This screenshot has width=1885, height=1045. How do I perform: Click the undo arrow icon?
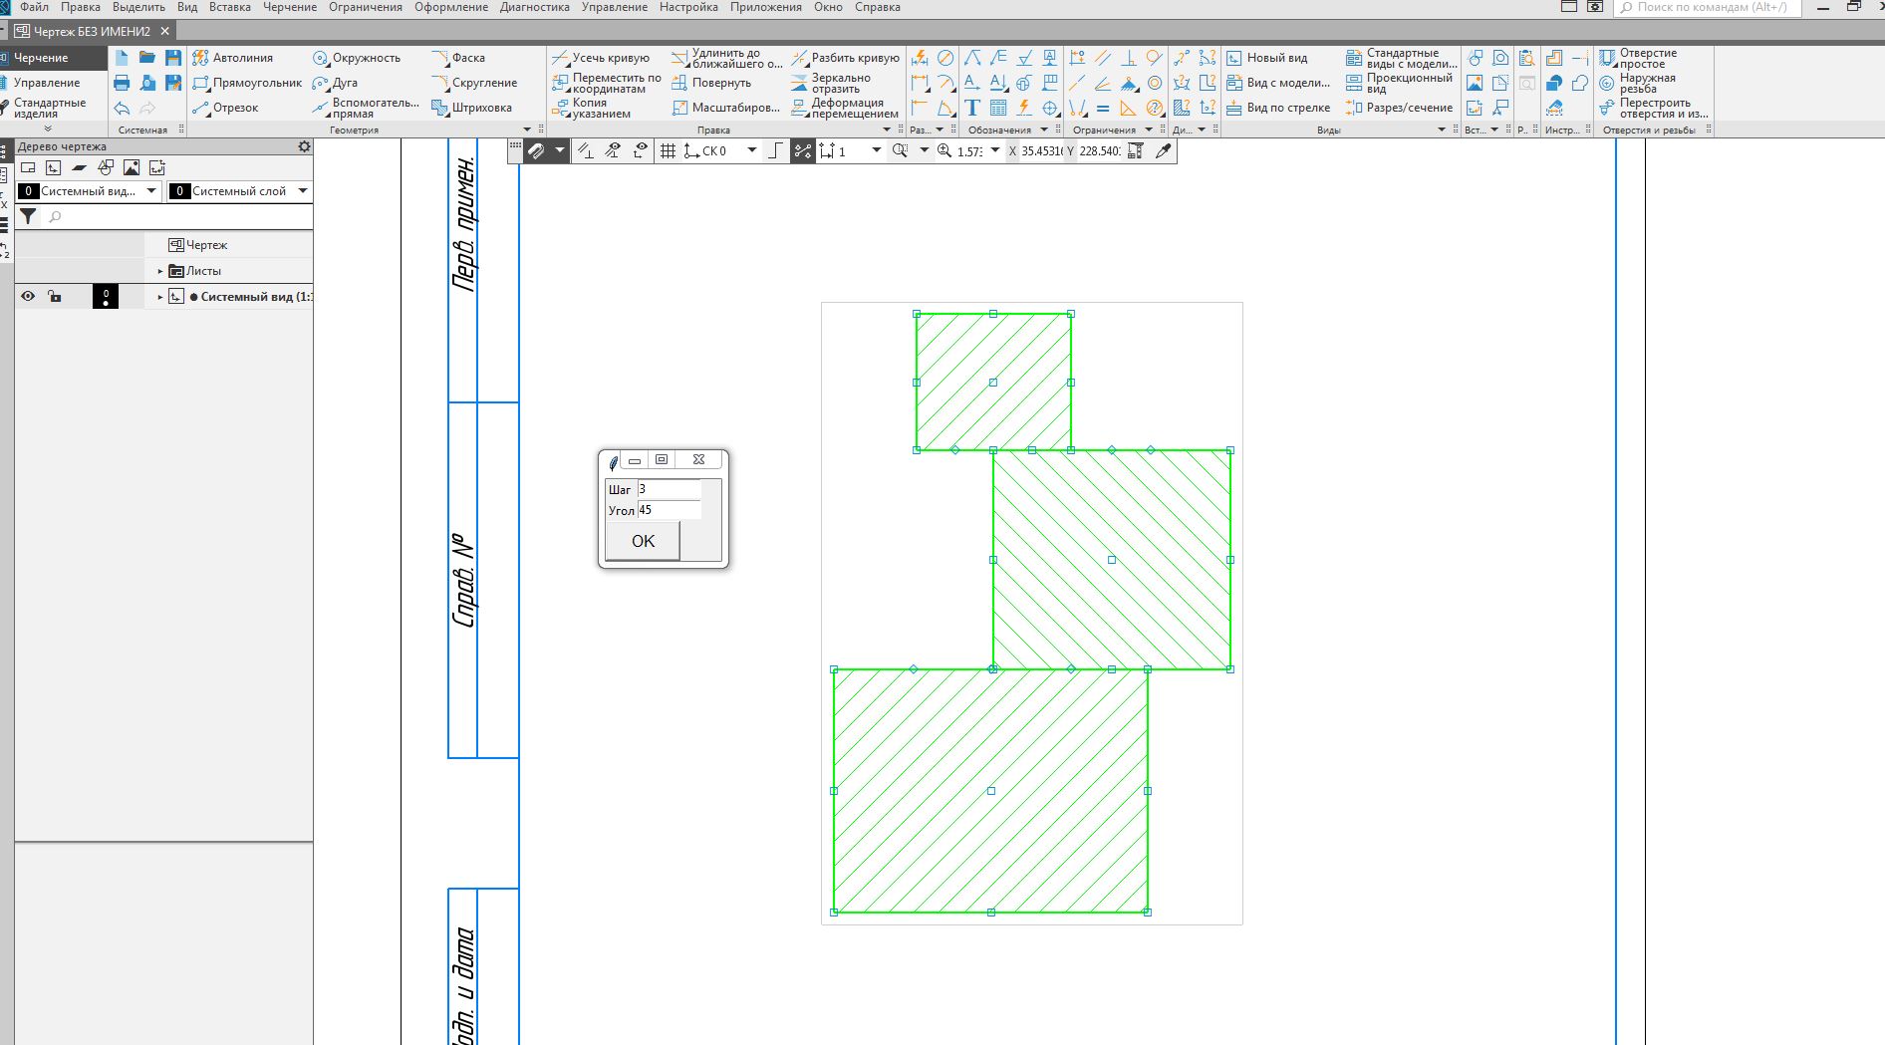click(x=122, y=108)
